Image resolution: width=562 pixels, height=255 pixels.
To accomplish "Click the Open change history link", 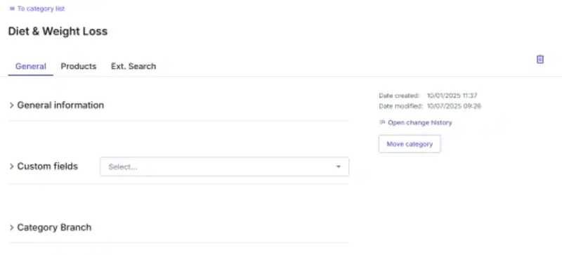I will [x=415, y=123].
